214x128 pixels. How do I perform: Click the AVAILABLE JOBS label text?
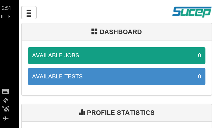56,55
